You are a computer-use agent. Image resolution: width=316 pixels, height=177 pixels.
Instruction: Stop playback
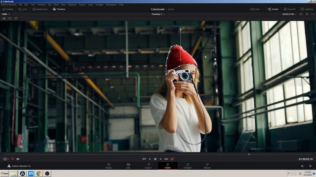click(x=155, y=159)
